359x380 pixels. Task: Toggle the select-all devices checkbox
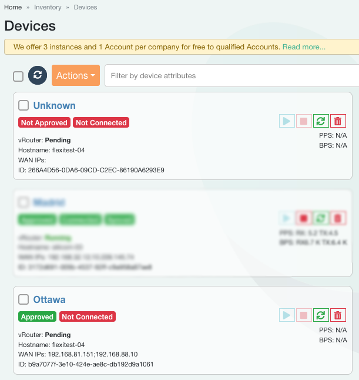click(18, 76)
